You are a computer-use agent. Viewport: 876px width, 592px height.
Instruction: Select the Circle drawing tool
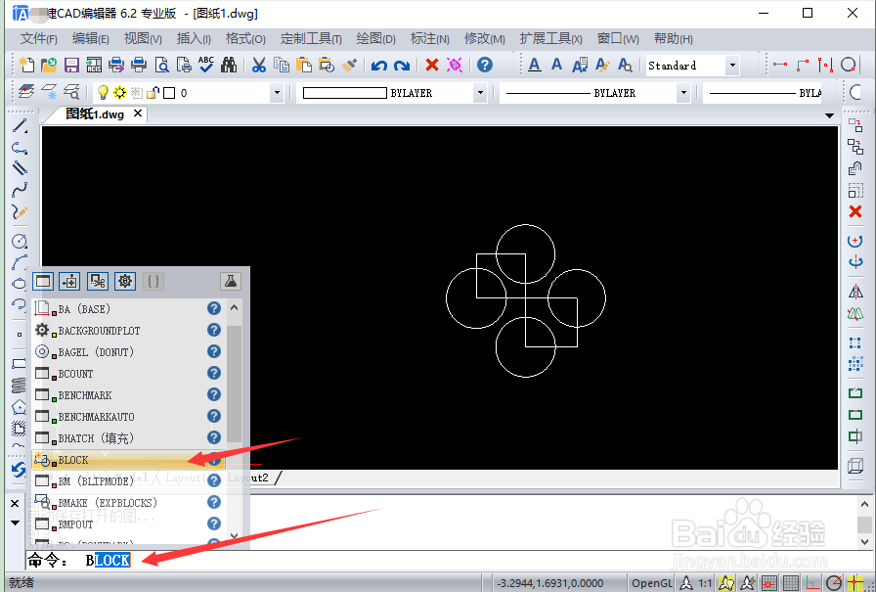click(x=20, y=241)
